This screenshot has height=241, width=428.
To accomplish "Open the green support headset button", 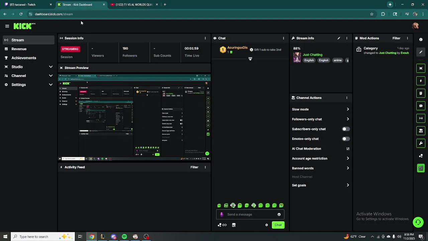I will [418, 222].
